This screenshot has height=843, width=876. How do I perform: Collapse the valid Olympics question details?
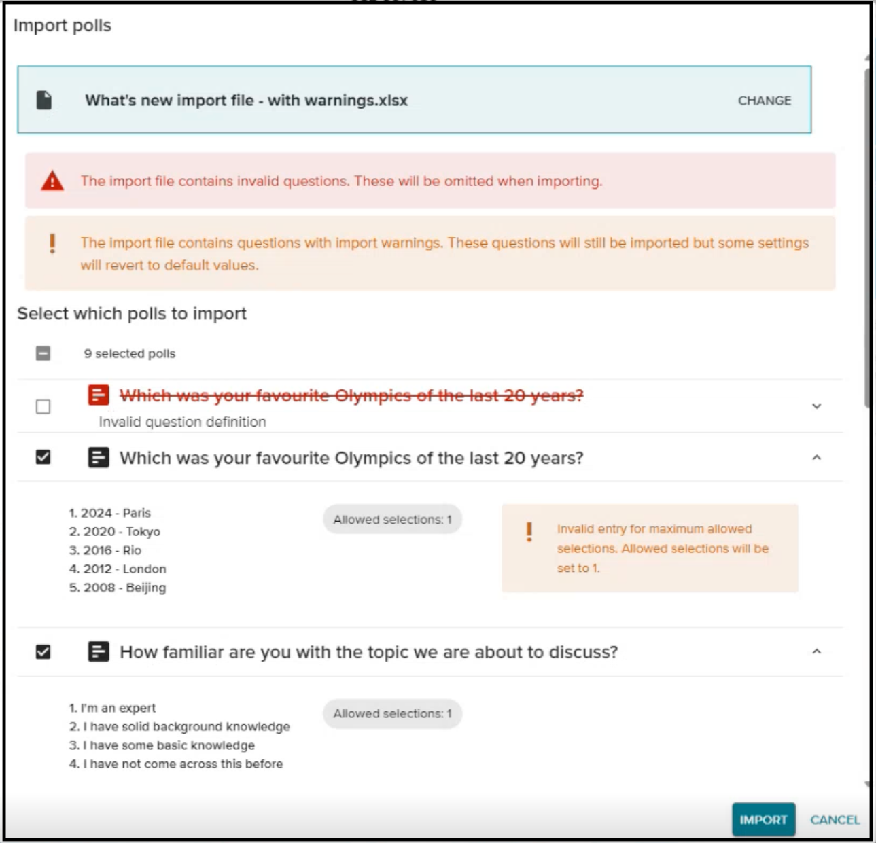click(817, 458)
